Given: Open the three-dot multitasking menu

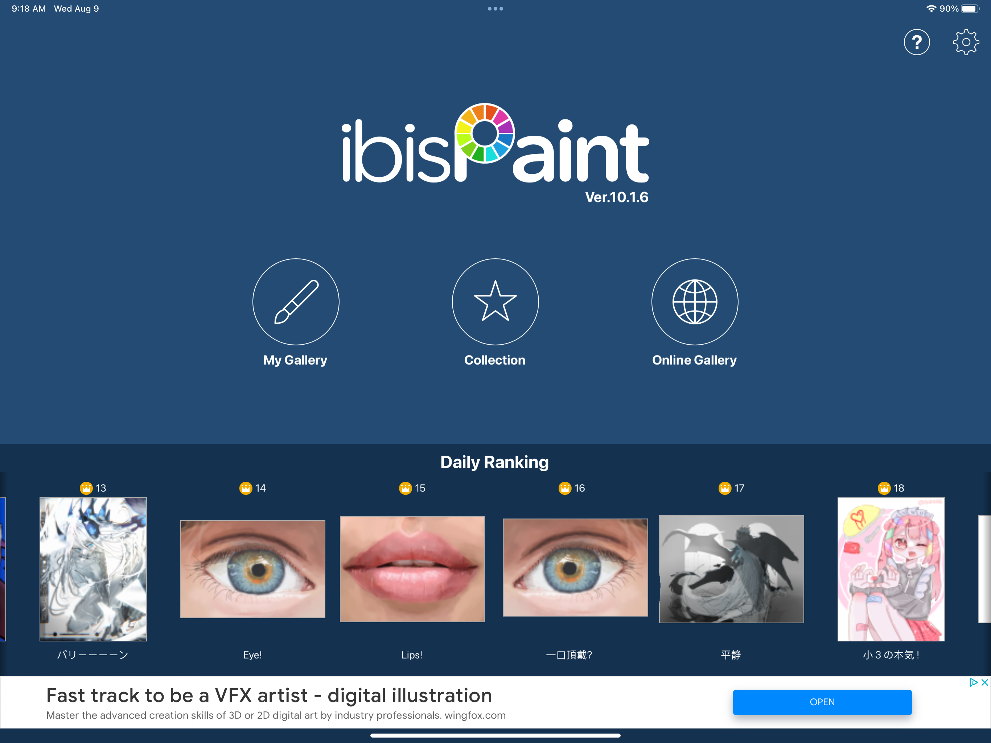Looking at the screenshot, I should point(495,8).
